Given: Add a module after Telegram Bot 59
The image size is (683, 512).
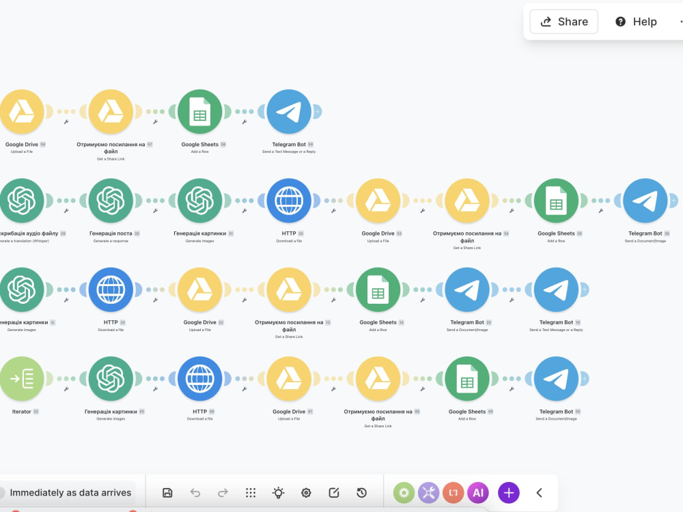Looking at the screenshot, I should (318, 111).
